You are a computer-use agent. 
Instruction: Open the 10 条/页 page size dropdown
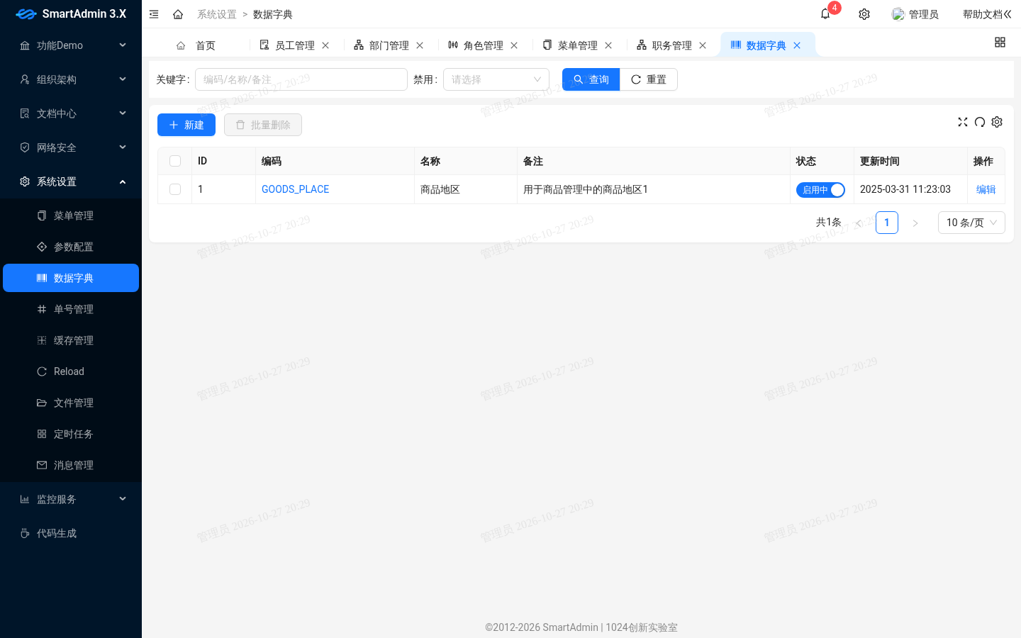point(971,223)
